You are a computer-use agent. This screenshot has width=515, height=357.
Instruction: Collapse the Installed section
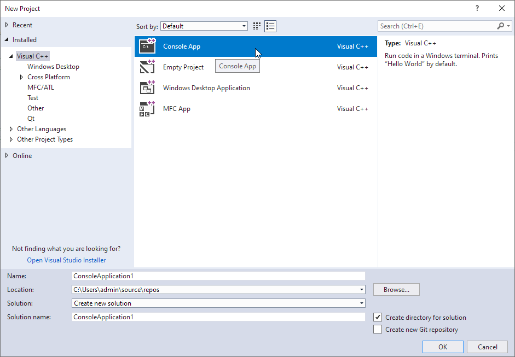[x=7, y=40]
